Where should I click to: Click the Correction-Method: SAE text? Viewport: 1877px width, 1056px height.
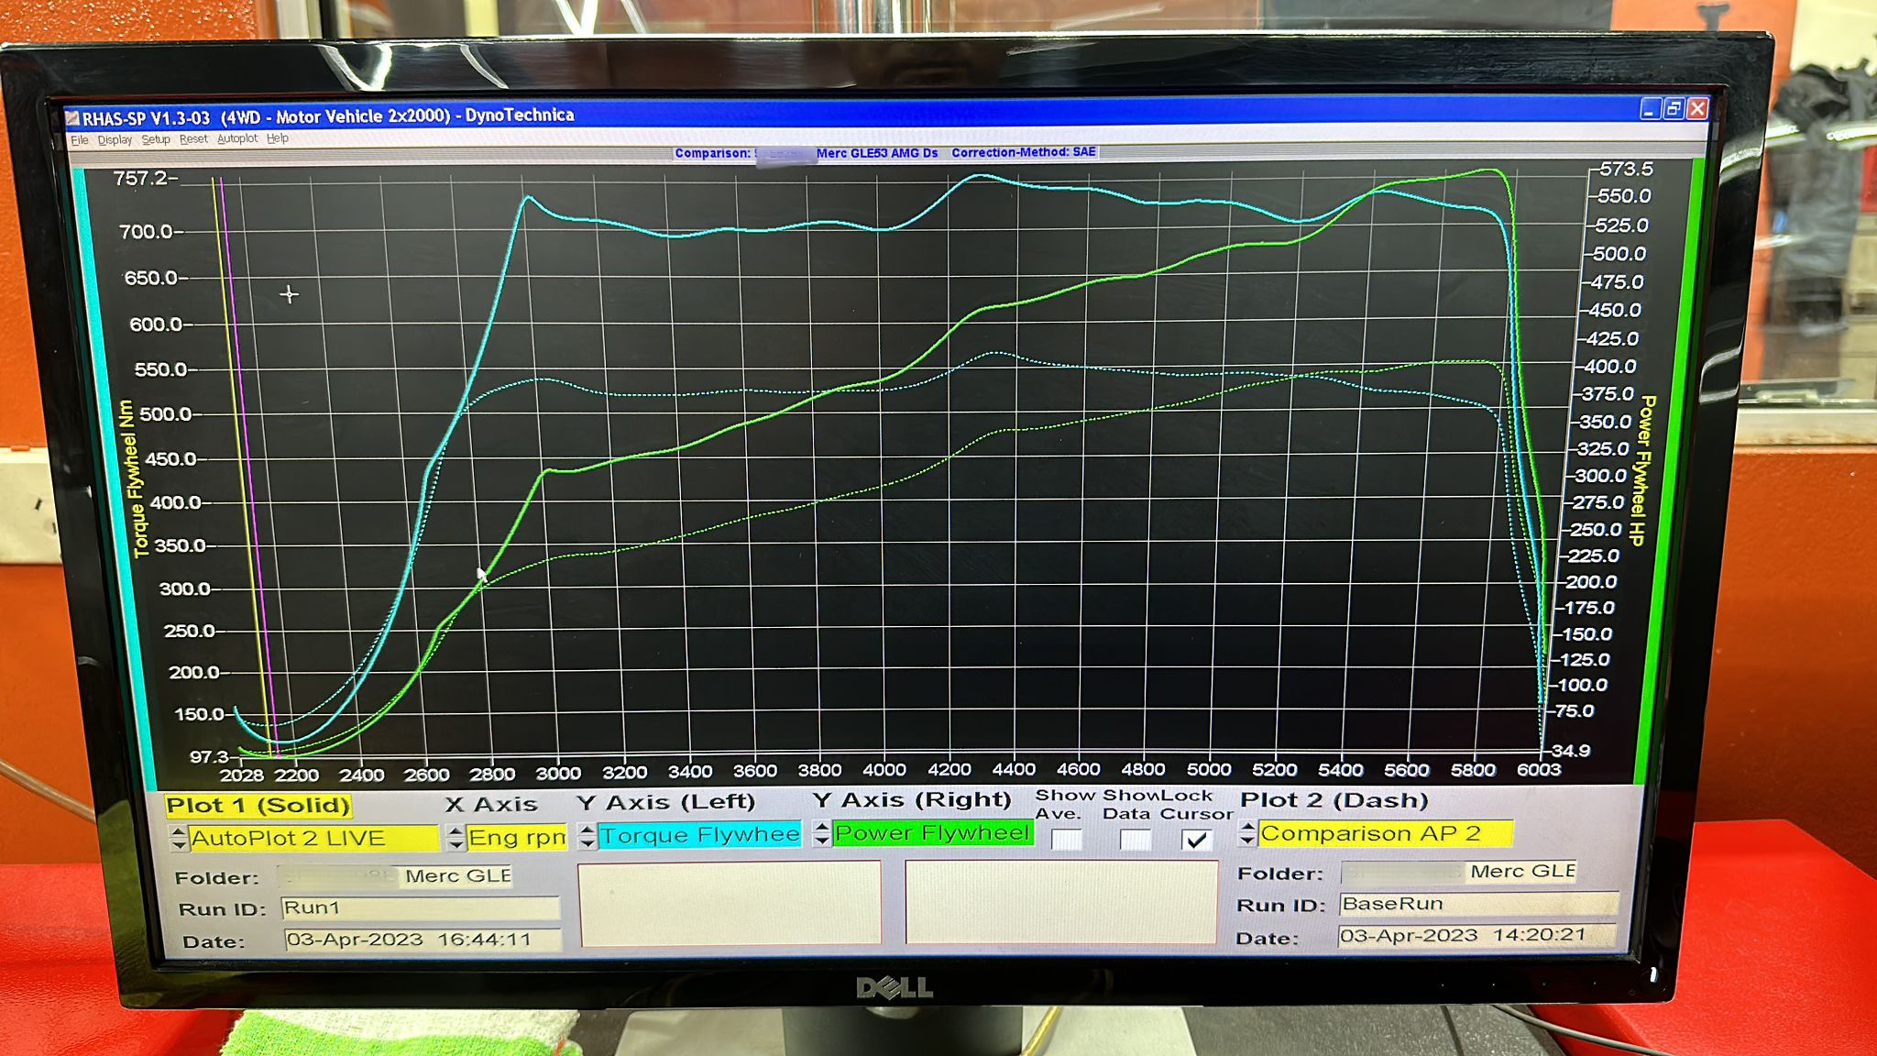point(1023,152)
